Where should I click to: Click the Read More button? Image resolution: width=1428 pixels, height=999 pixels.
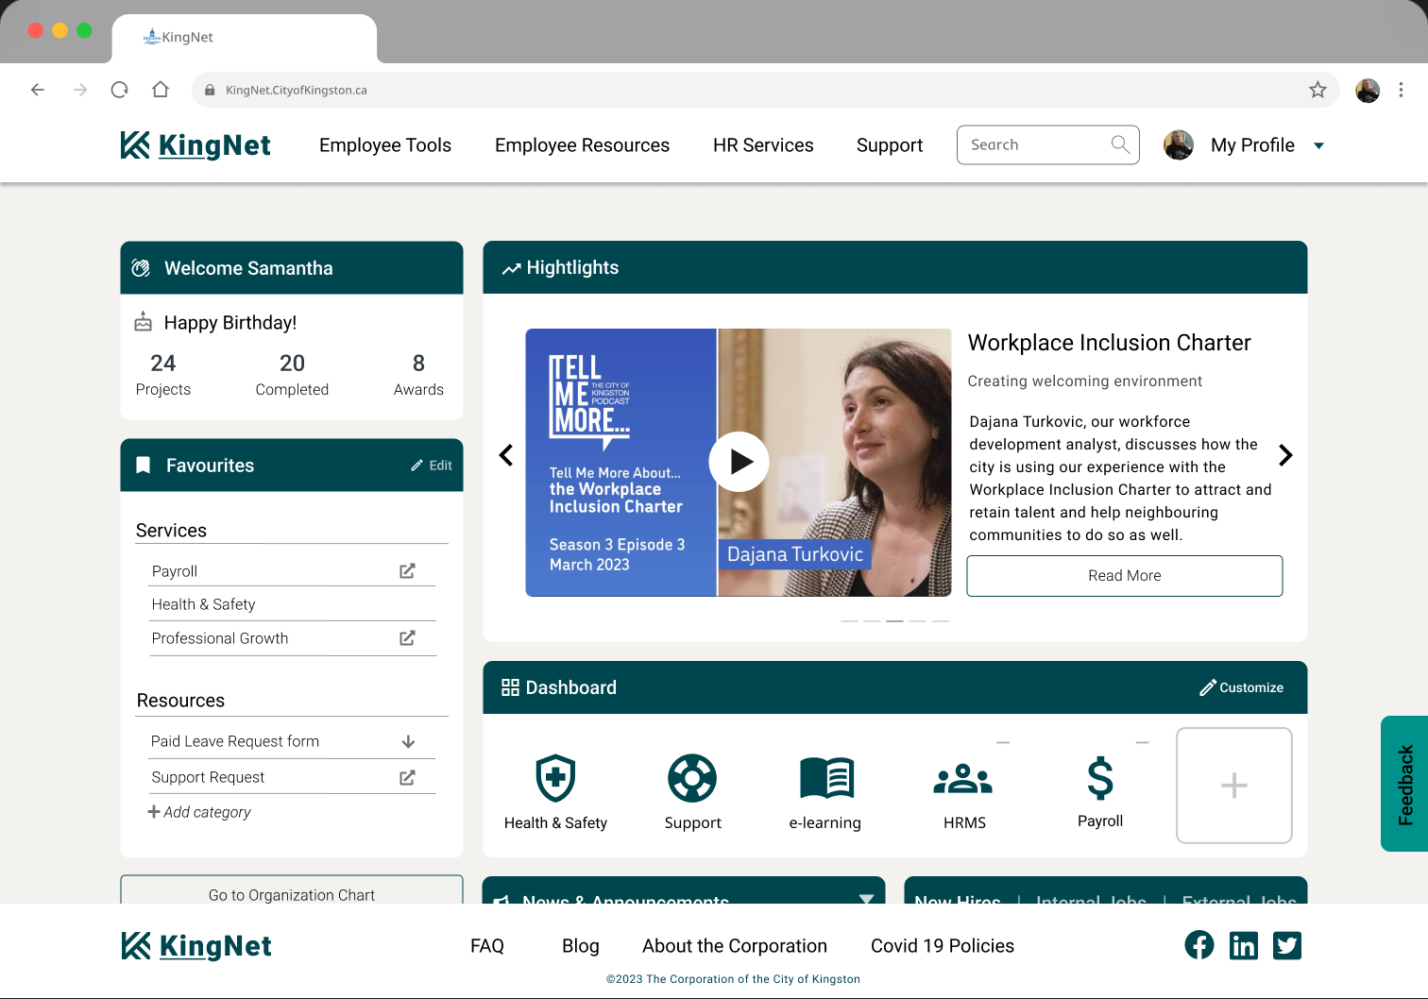coord(1124,576)
